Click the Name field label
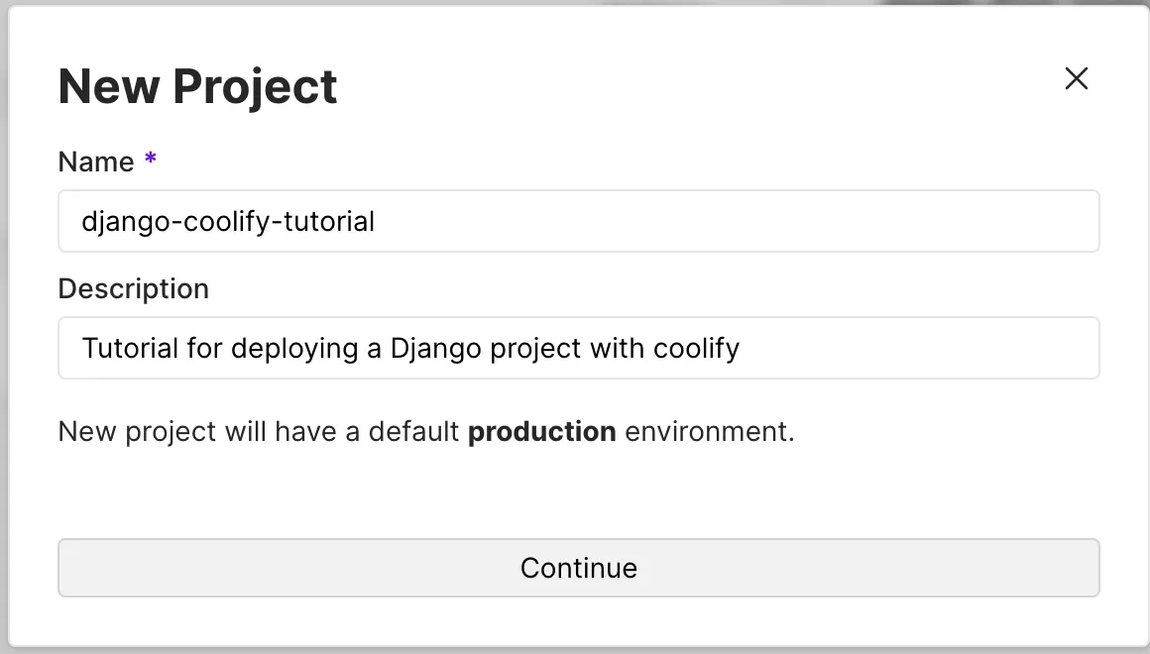This screenshot has width=1150, height=654. [x=96, y=162]
